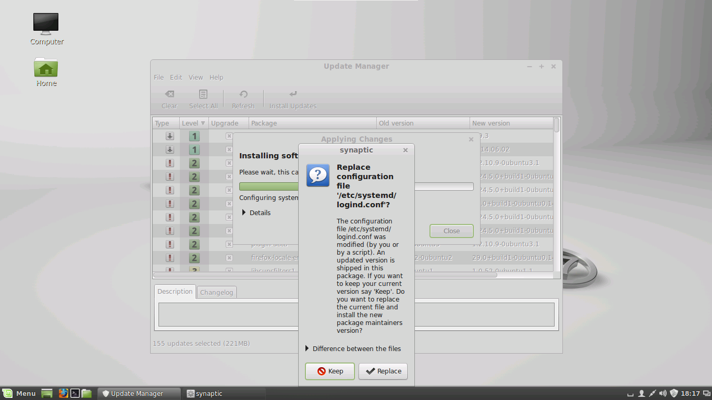Switch to the Description tab
This screenshot has height=400, width=712.
[x=175, y=292]
